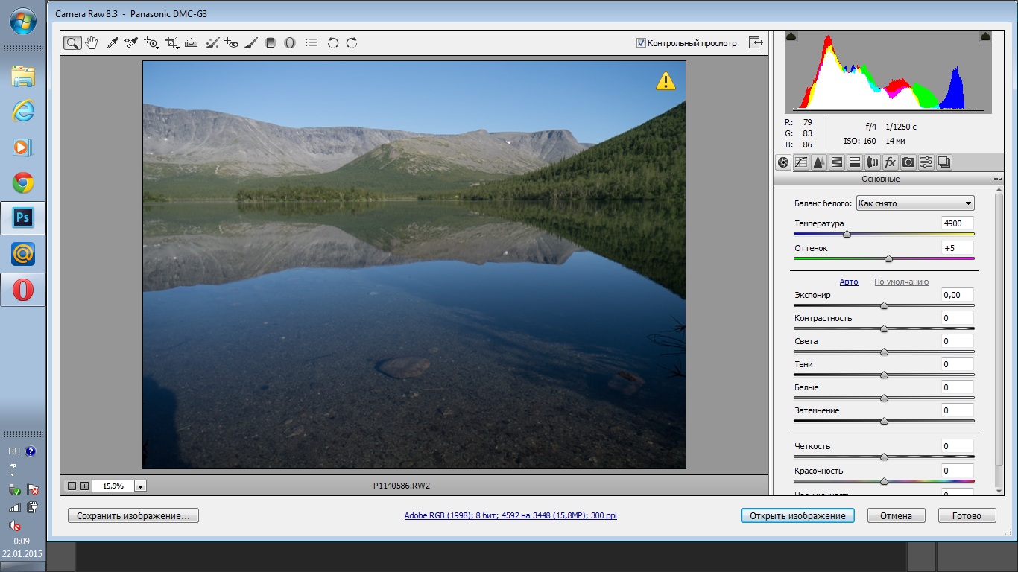
Task: Open the Effects (fx) tab
Action: (x=891, y=162)
